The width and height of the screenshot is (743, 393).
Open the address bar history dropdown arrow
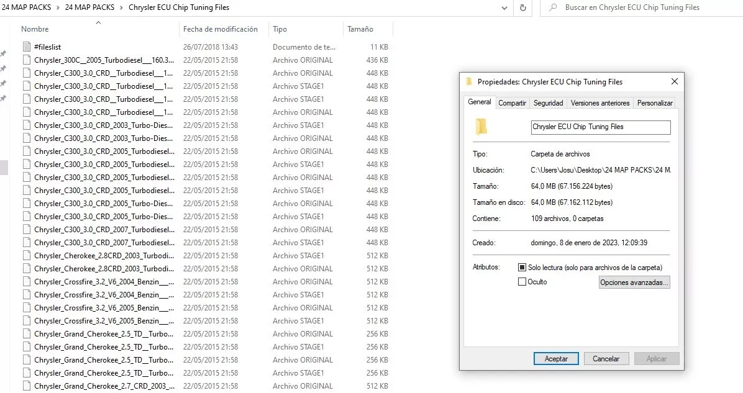[504, 7]
